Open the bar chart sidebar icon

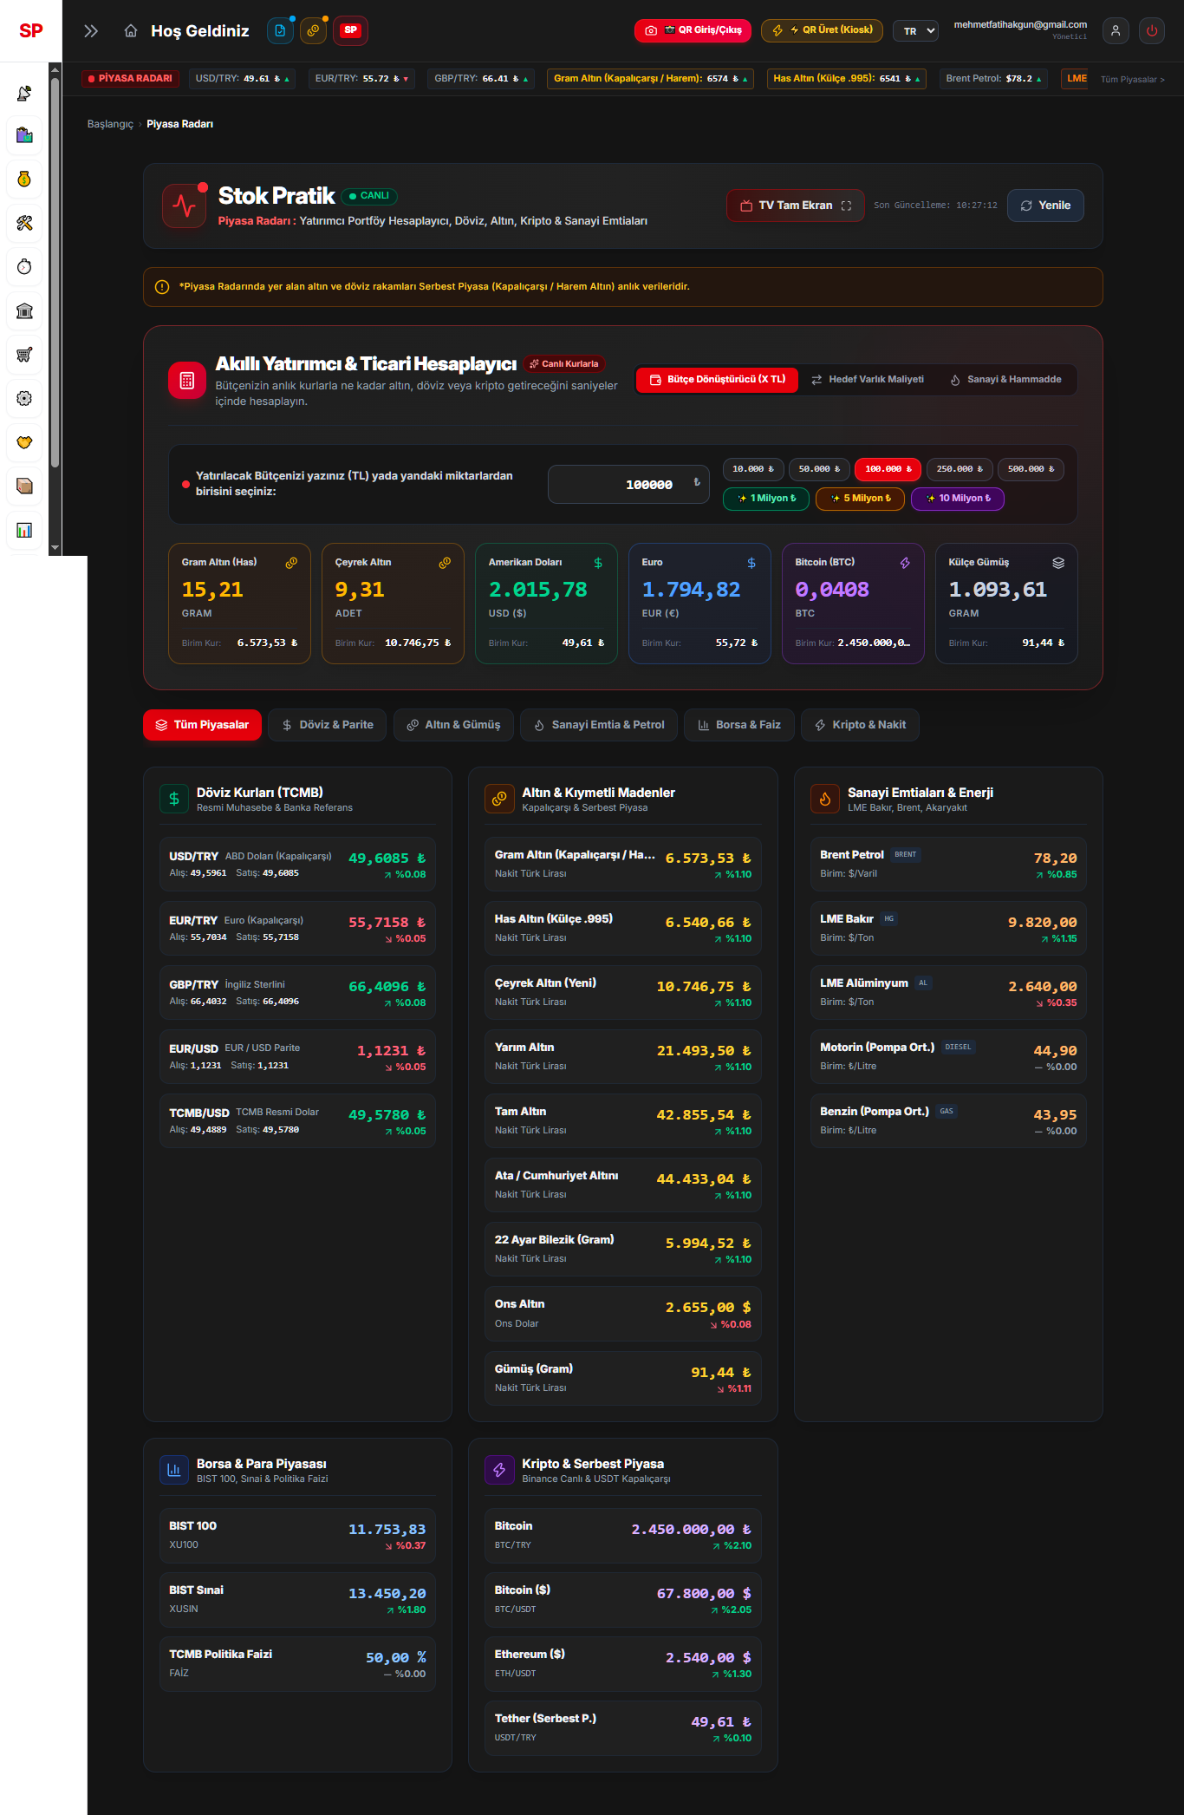pyautogui.click(x=24, y=530)
